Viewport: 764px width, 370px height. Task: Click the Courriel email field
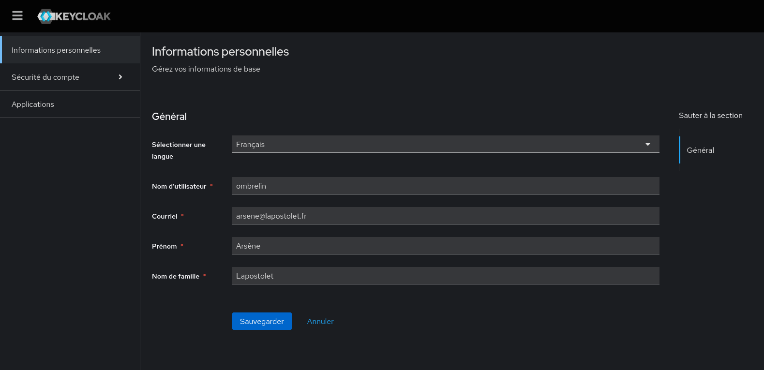[446, 216]
